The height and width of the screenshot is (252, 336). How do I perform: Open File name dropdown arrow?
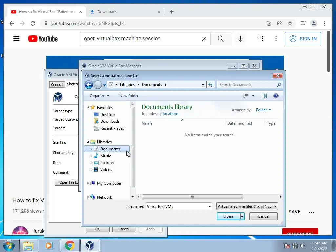click(x=209, y=207)
